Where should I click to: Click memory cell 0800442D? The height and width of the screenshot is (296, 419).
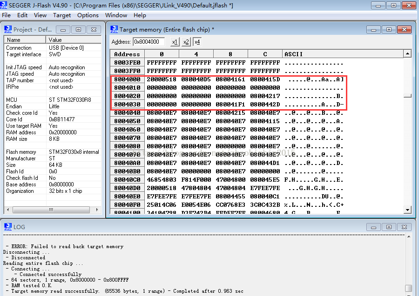tap(265, 104)
